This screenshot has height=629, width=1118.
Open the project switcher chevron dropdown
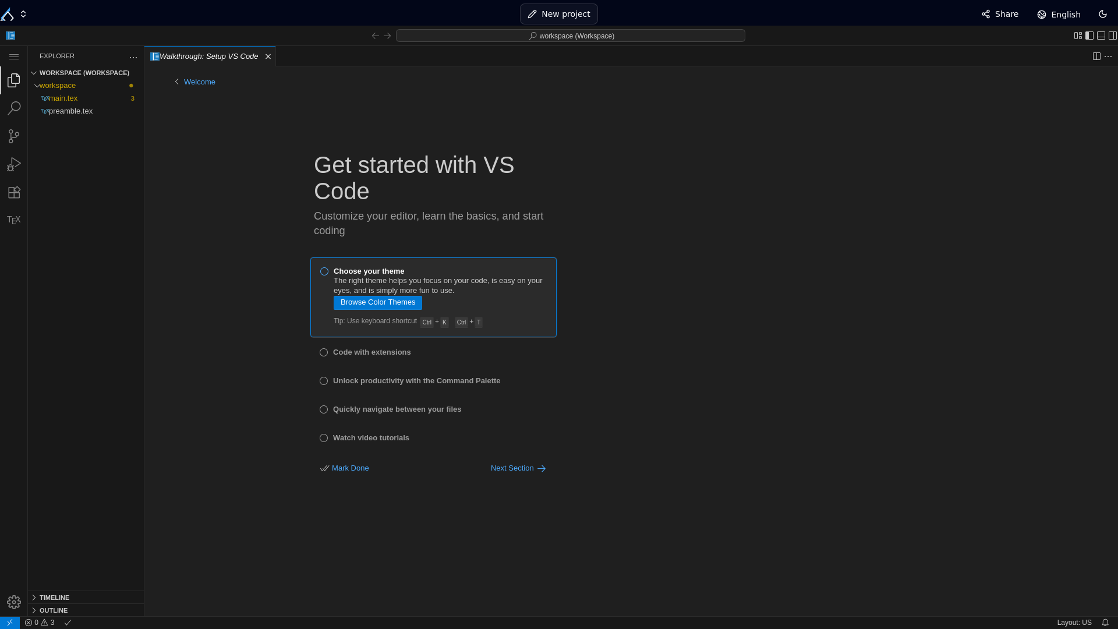[23, 14]
